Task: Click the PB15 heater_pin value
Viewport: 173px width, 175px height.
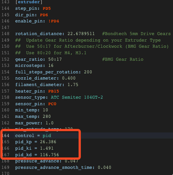Action: tap(54, 91)
